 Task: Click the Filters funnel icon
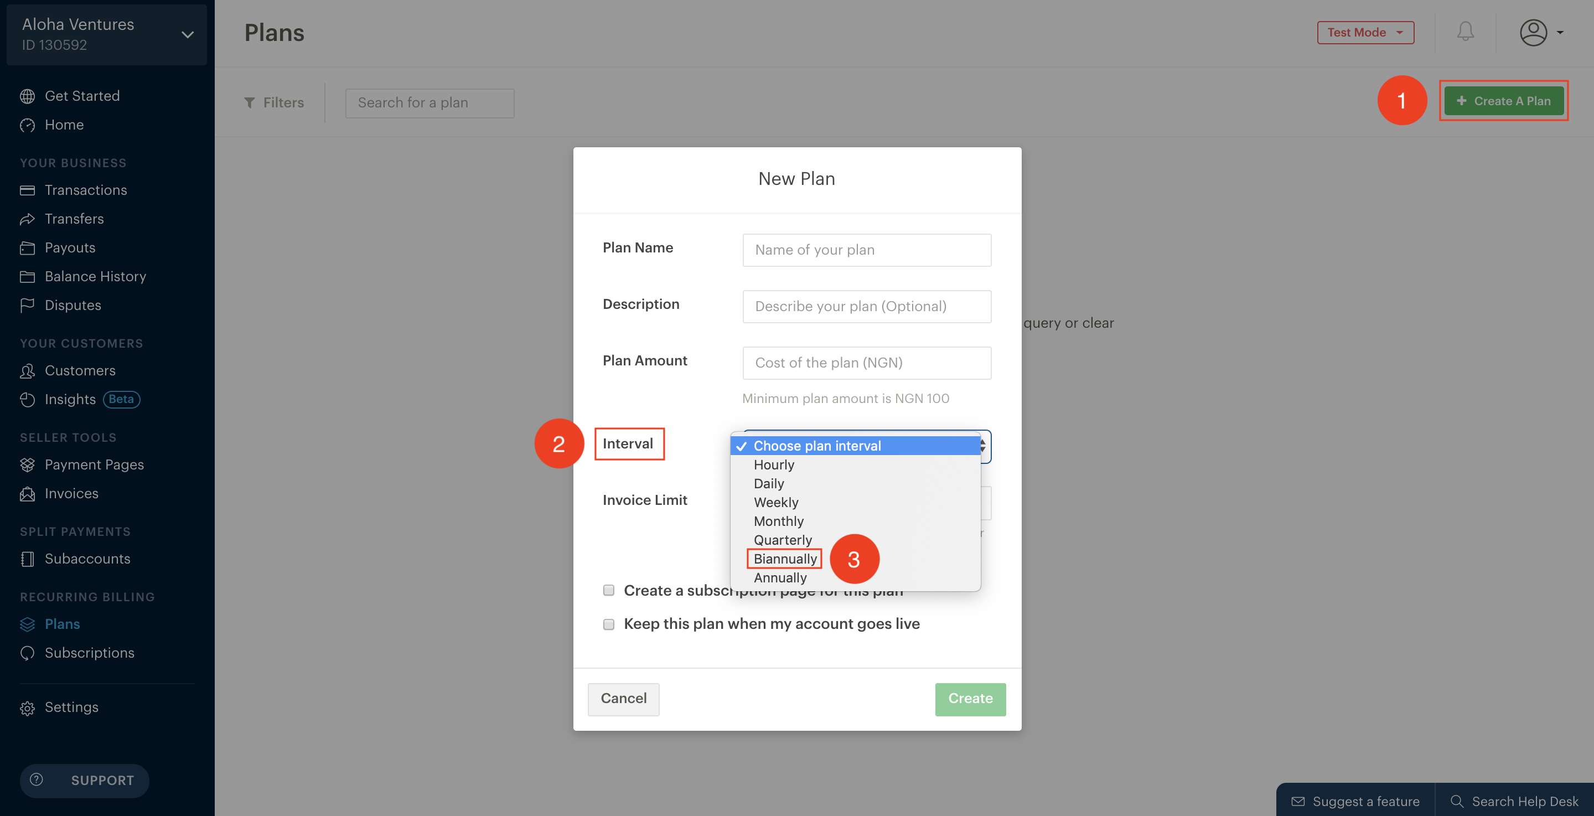click(x=250, y=103)
